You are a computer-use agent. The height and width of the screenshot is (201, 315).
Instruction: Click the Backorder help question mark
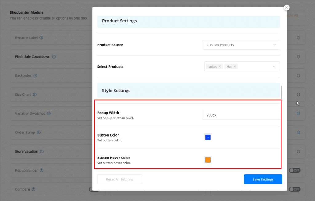(35, 75)
